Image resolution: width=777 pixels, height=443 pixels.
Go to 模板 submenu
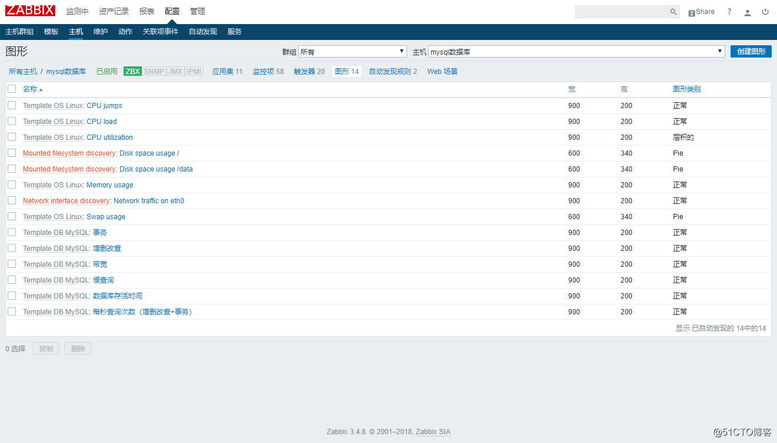pos(51,32)
